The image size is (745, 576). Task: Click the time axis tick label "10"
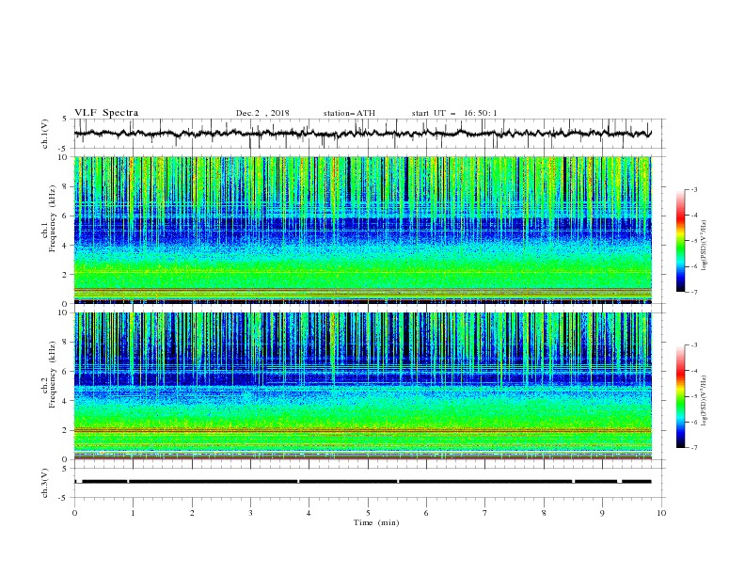click(x=661, y=513)
